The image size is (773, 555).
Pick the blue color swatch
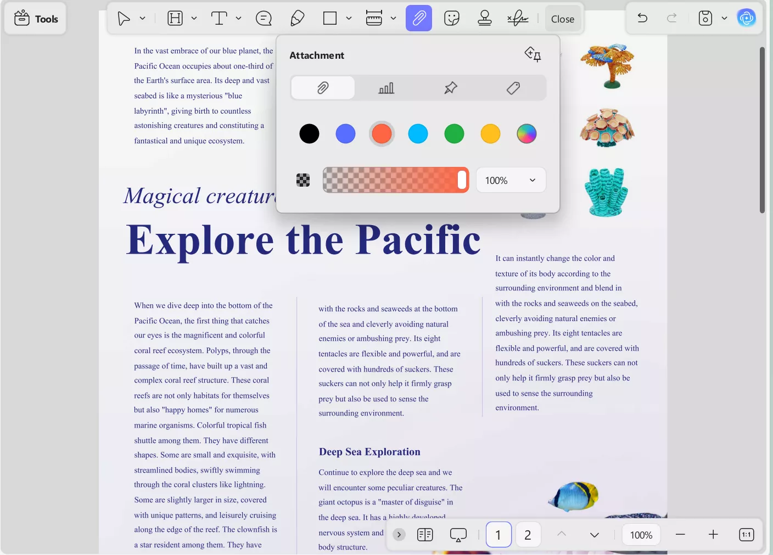pyautogui.click(x=345, y=133)
